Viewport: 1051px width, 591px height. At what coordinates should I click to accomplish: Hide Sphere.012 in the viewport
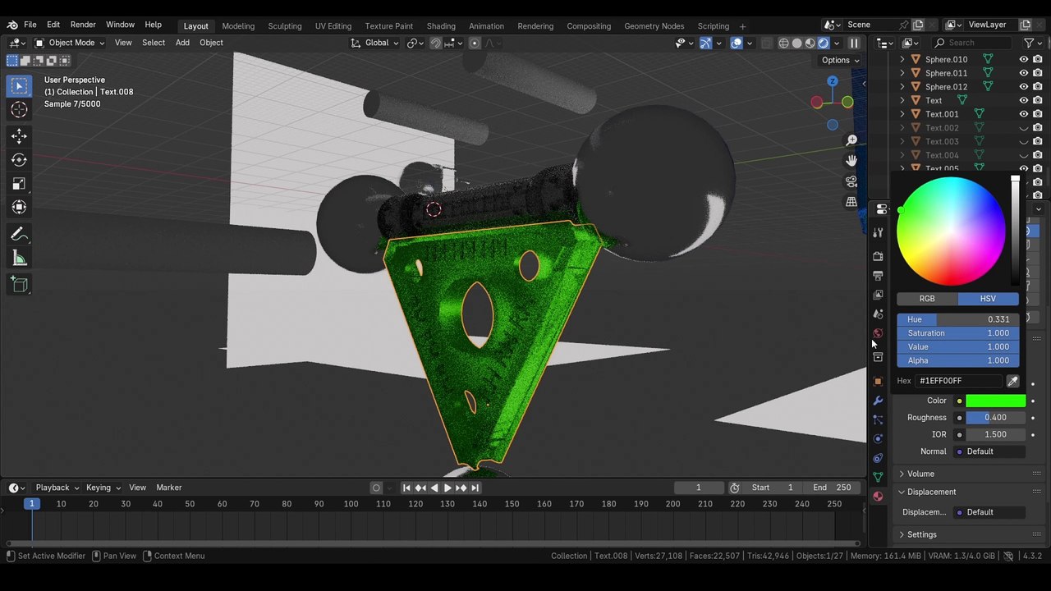click(x=1023, y=87)
